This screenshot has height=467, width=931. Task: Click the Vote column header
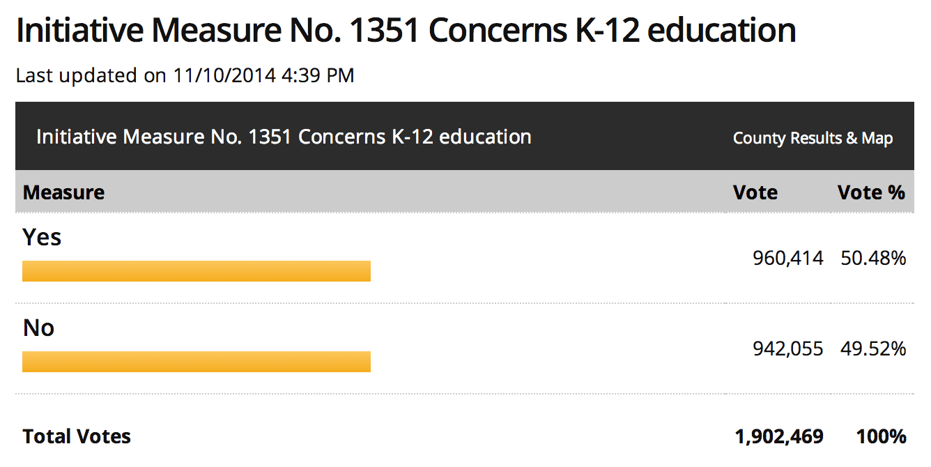click(755, 192)
